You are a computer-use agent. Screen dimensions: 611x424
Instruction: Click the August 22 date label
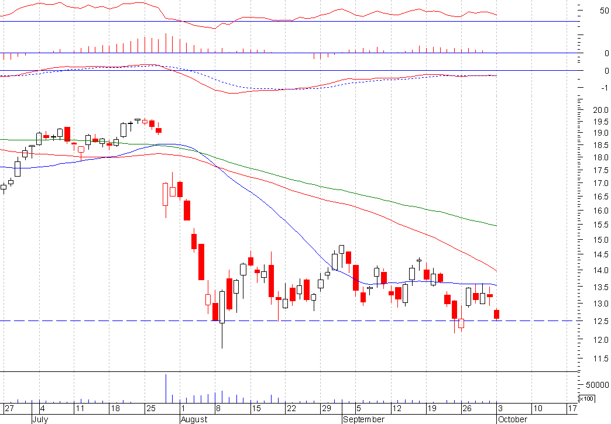point(291,408)
